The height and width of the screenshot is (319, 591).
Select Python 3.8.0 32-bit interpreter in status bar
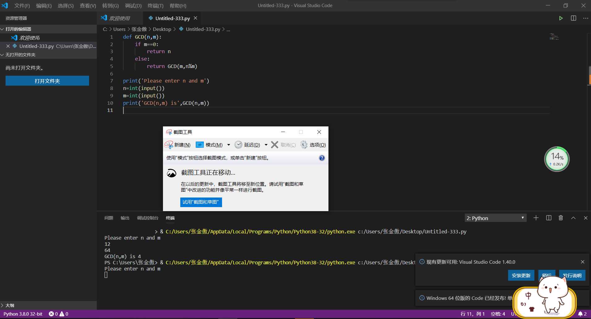tap(23, 314)
